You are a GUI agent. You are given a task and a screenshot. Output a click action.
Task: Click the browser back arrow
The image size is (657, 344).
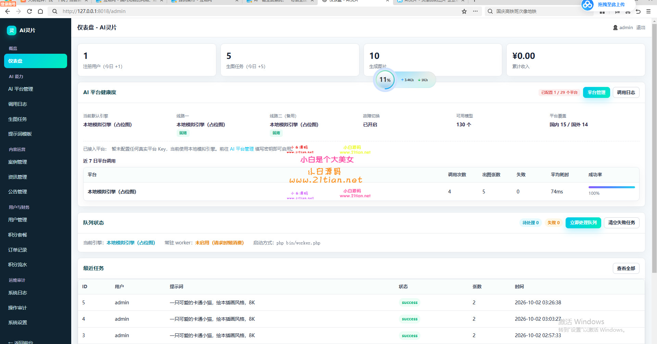(8, 11)
